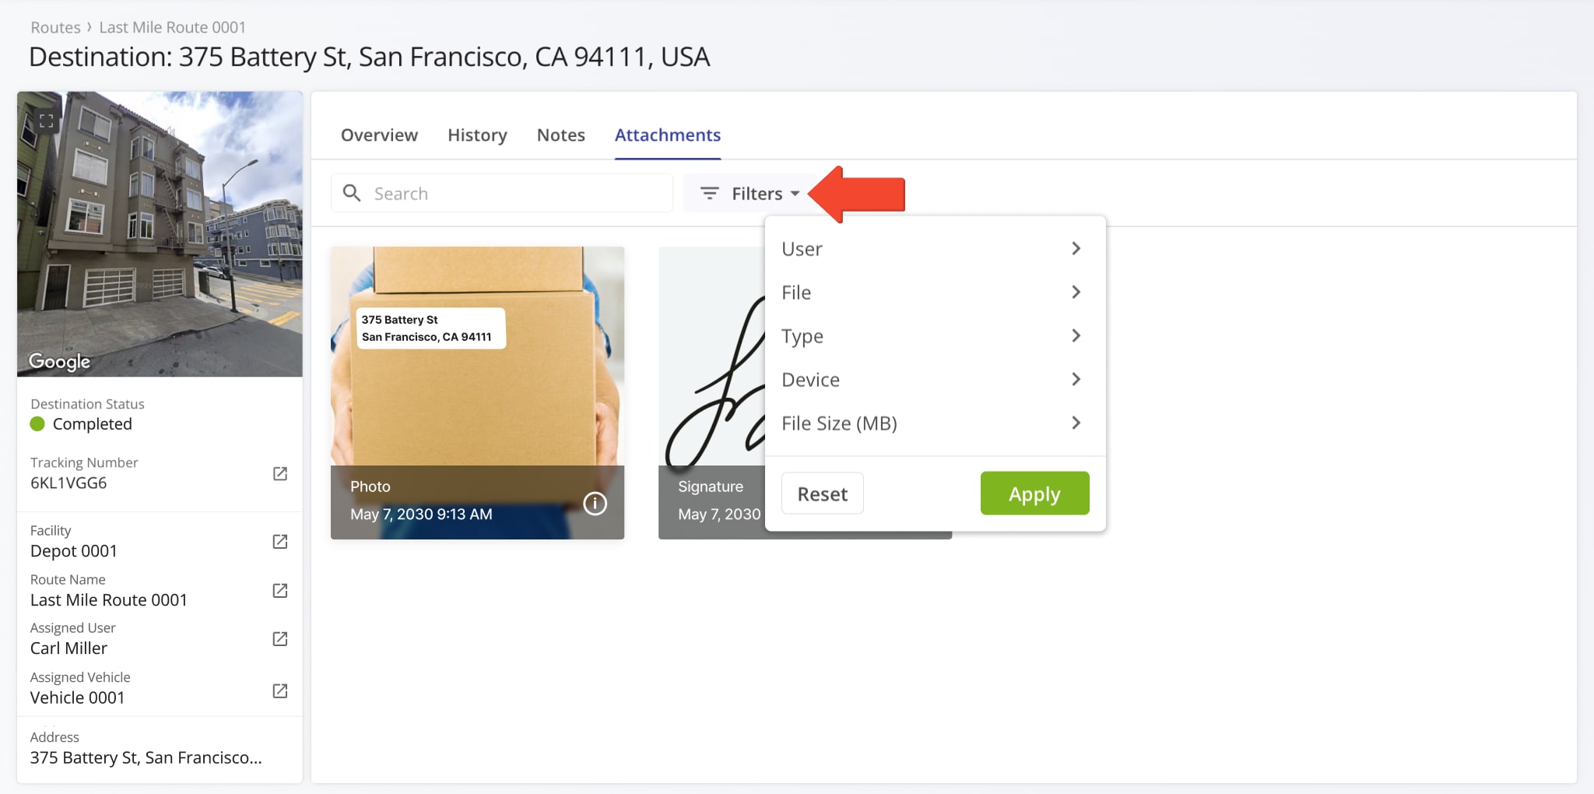1594x794 pixels.
Task: Open the Notes tab
Action: (560, 135)
